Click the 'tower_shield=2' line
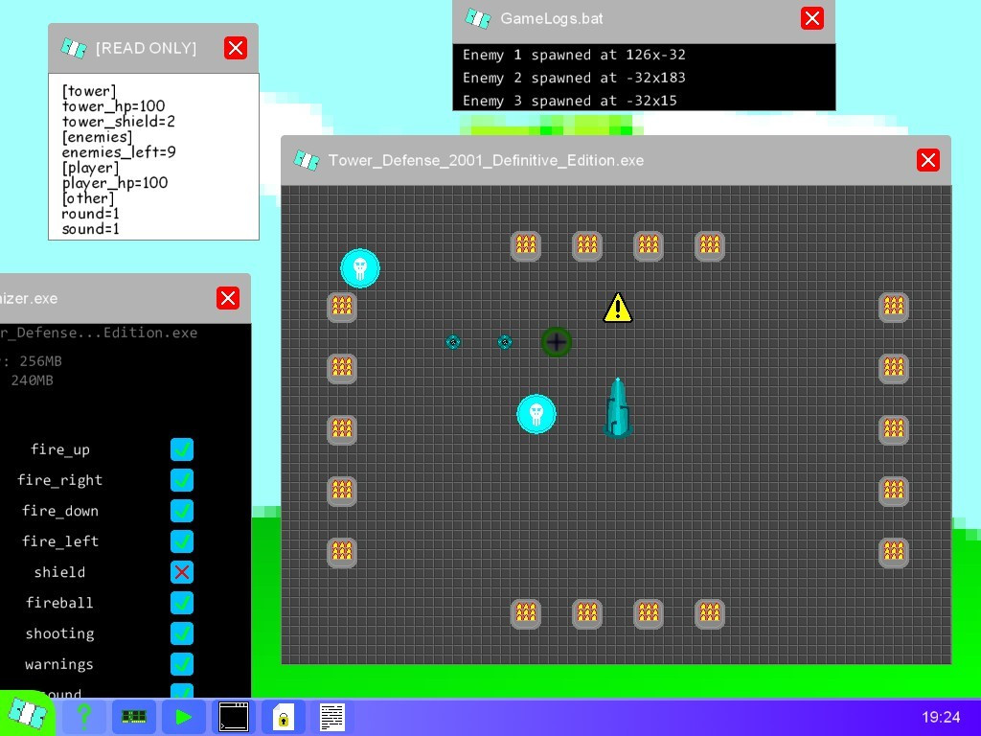The height and width of the screenshot is (736, 981). click(x=118, y=122)
